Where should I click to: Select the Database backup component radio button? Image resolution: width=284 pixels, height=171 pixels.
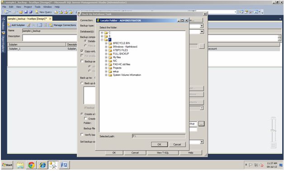click(x=85, y=41)
